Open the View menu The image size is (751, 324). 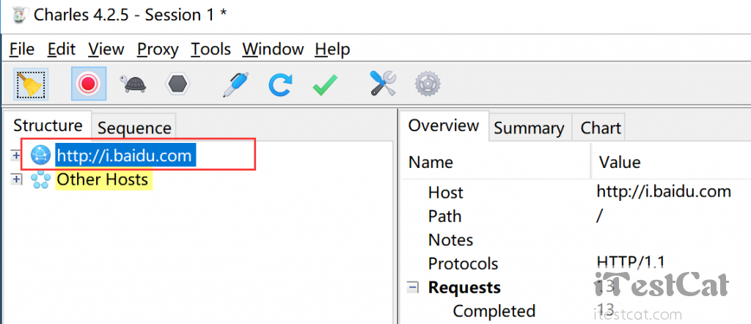click(x=106, y=49)
